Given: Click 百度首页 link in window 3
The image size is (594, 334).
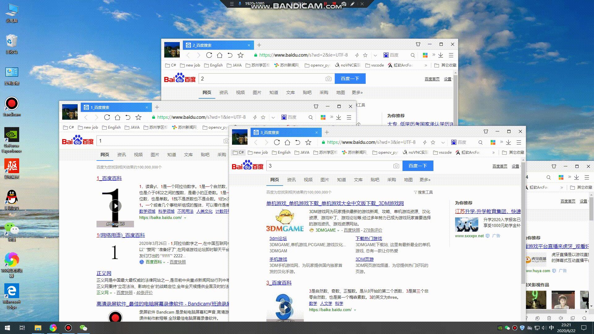Looking at the screenshot, I should click(x=500, y=166).
